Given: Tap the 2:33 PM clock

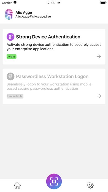Looking at the screenshot, I should click(x=54, y=3).
